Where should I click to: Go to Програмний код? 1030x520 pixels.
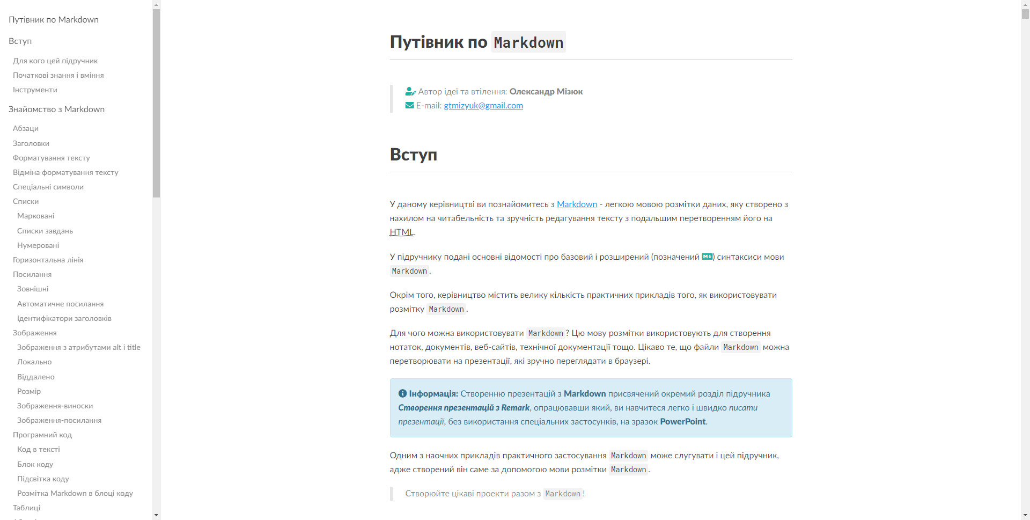click(x=42, y=435)
